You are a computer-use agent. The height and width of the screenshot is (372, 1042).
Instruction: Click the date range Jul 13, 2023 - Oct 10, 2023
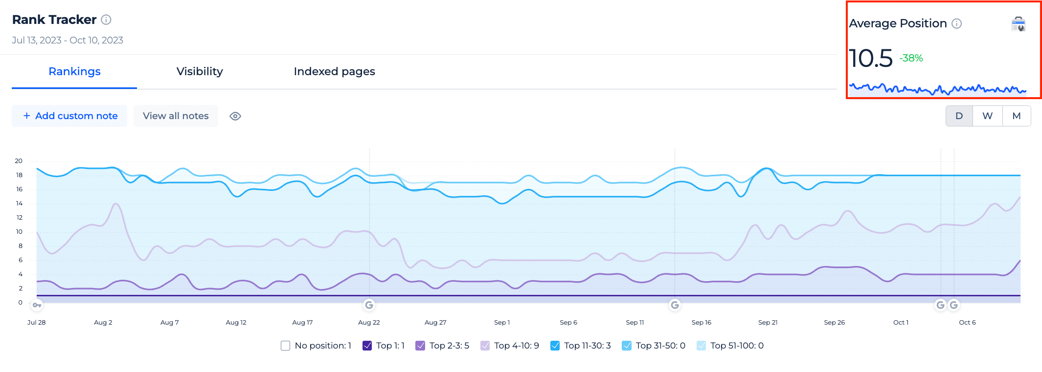coord(68,40)
